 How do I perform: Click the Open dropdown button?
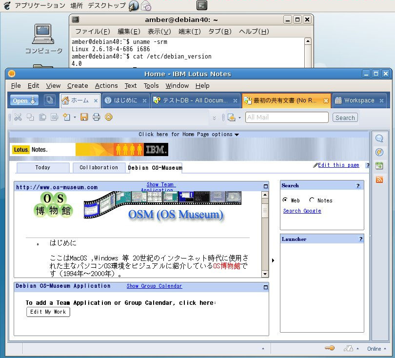[24, 100]
